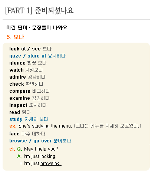Click the word 'examine'
The image size is (152, 178).
[x=20, y=98]
